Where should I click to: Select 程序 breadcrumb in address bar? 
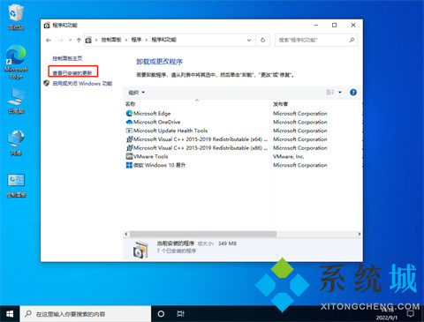click(x=136, y=40)
